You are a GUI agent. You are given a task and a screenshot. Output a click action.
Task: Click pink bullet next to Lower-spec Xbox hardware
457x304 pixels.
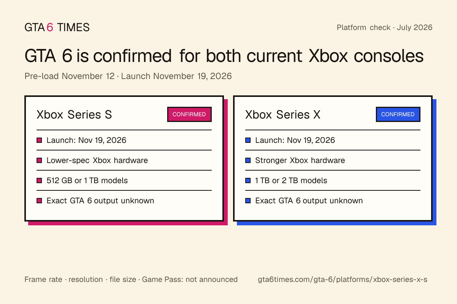pos(39,160)
